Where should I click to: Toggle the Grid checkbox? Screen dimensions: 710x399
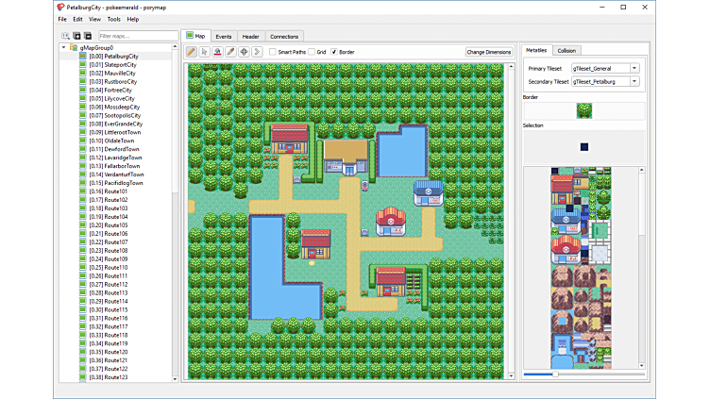pos(311,52)
